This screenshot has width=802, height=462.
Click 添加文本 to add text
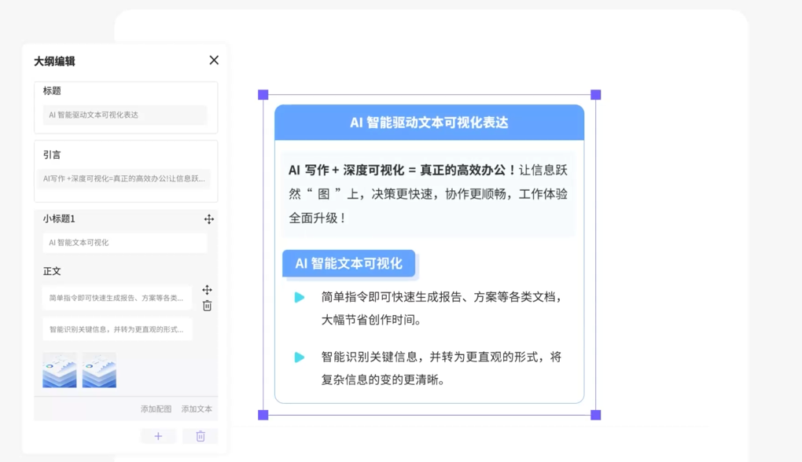pyautogui.click(x=197, y=409)
